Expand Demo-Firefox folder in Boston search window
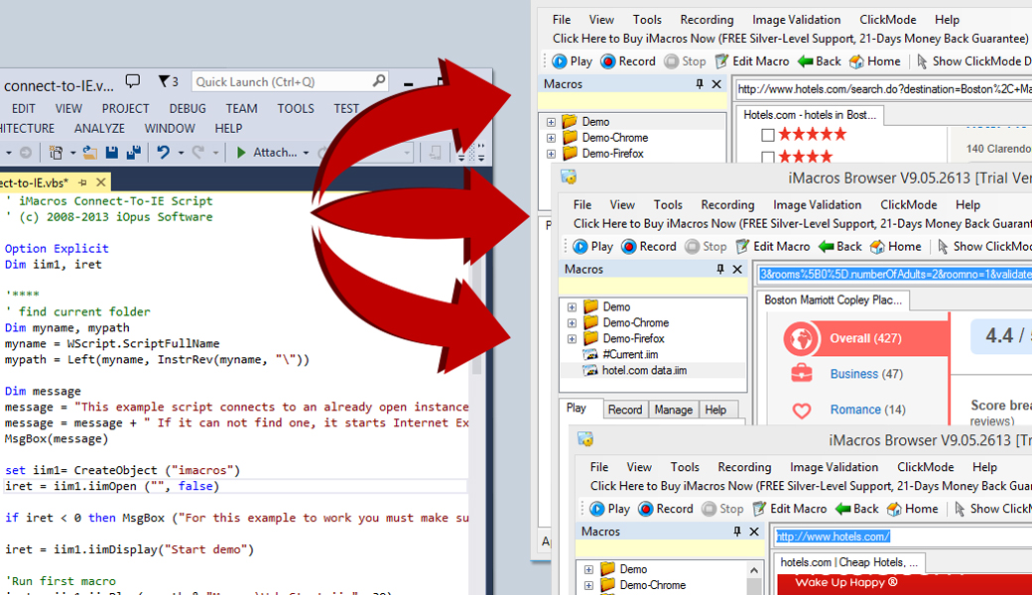Viewport: 1032px width, 595px height. pyautogui.click(x=551, y=154)
